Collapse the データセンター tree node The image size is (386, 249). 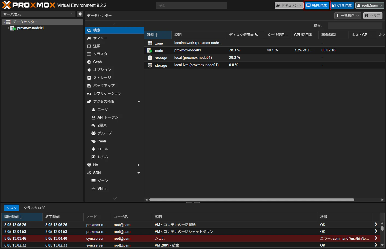[4, 22]
